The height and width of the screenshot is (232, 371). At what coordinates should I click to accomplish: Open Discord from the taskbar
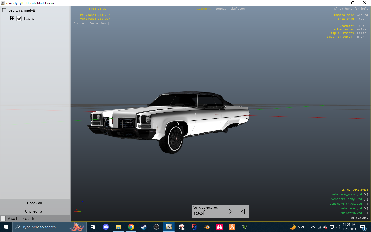[x=106, y=227]
